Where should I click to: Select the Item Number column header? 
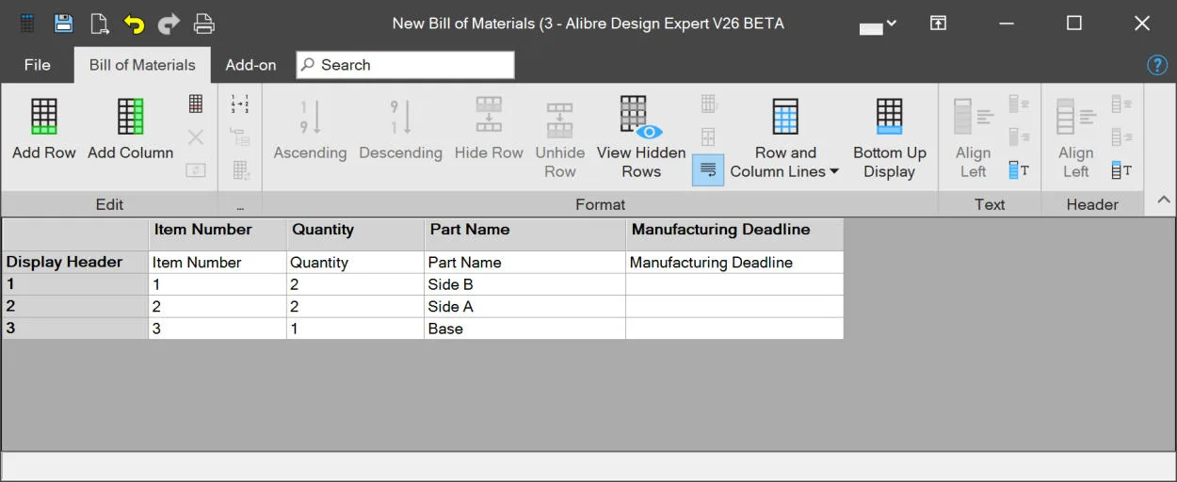217,234
